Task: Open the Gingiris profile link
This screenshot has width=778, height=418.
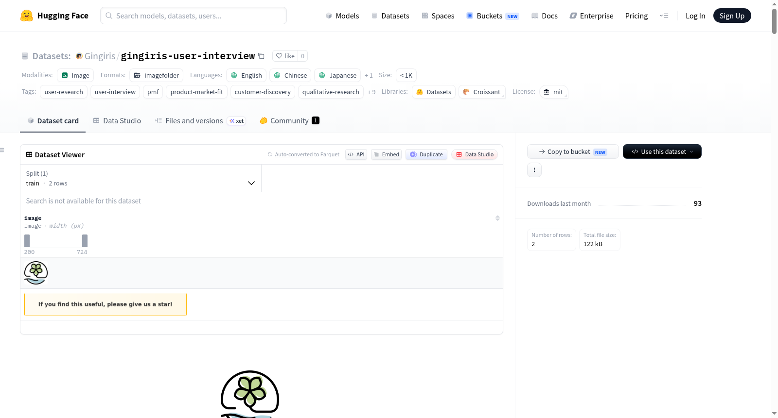Action: point(100,56)
